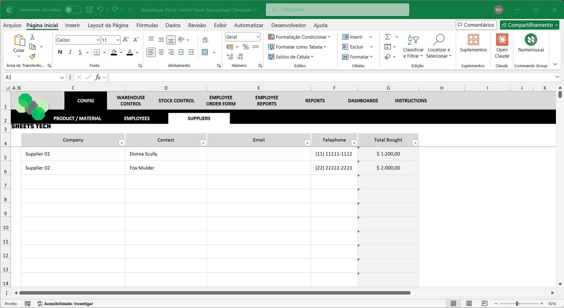The image size is (564, 308).
Task: Click the decrease decimal places icon
Action: (240, 56)
